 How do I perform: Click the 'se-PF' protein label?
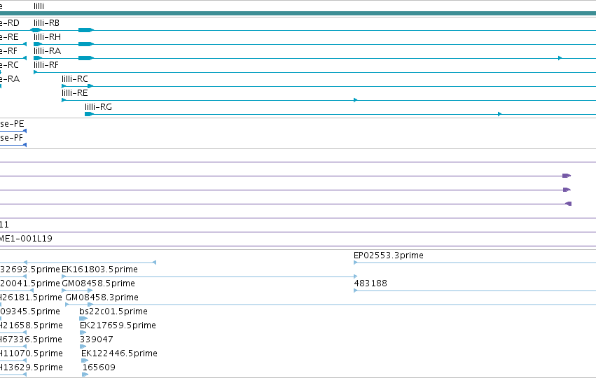pyautogui.click(x=11, y=138)
